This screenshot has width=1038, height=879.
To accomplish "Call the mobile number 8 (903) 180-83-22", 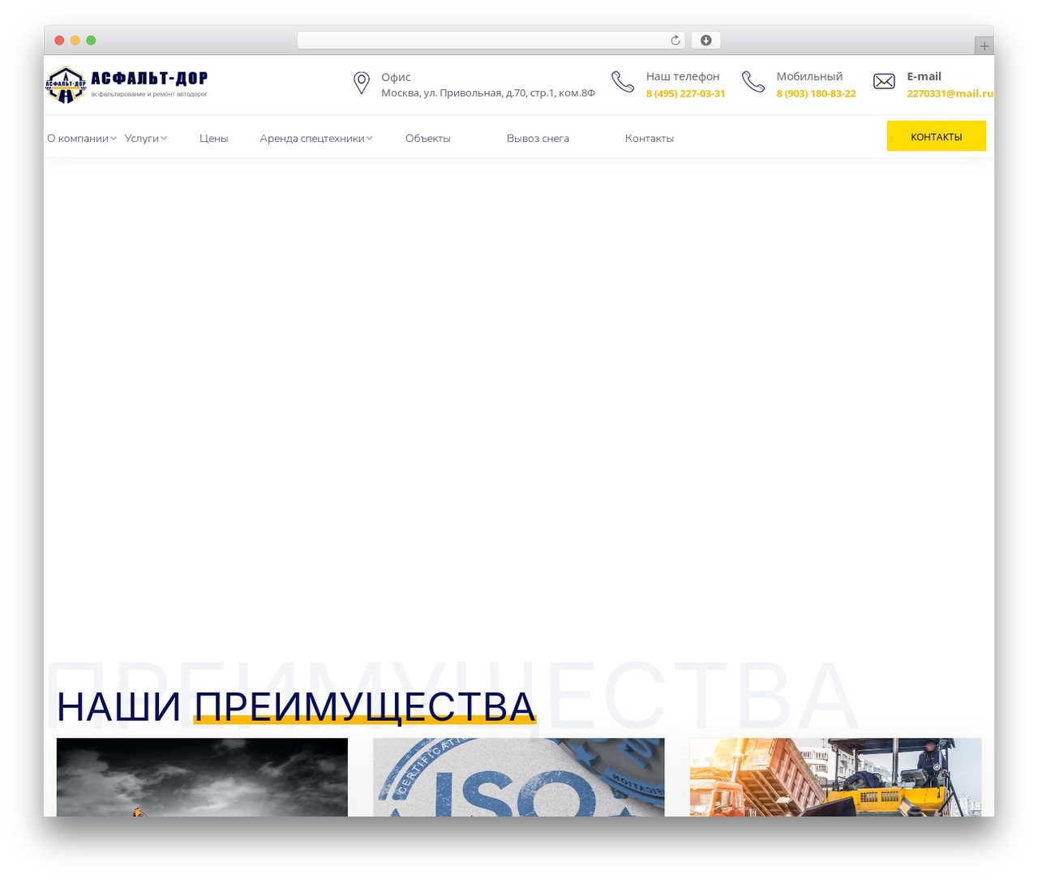I will click(x=816, y=94).
